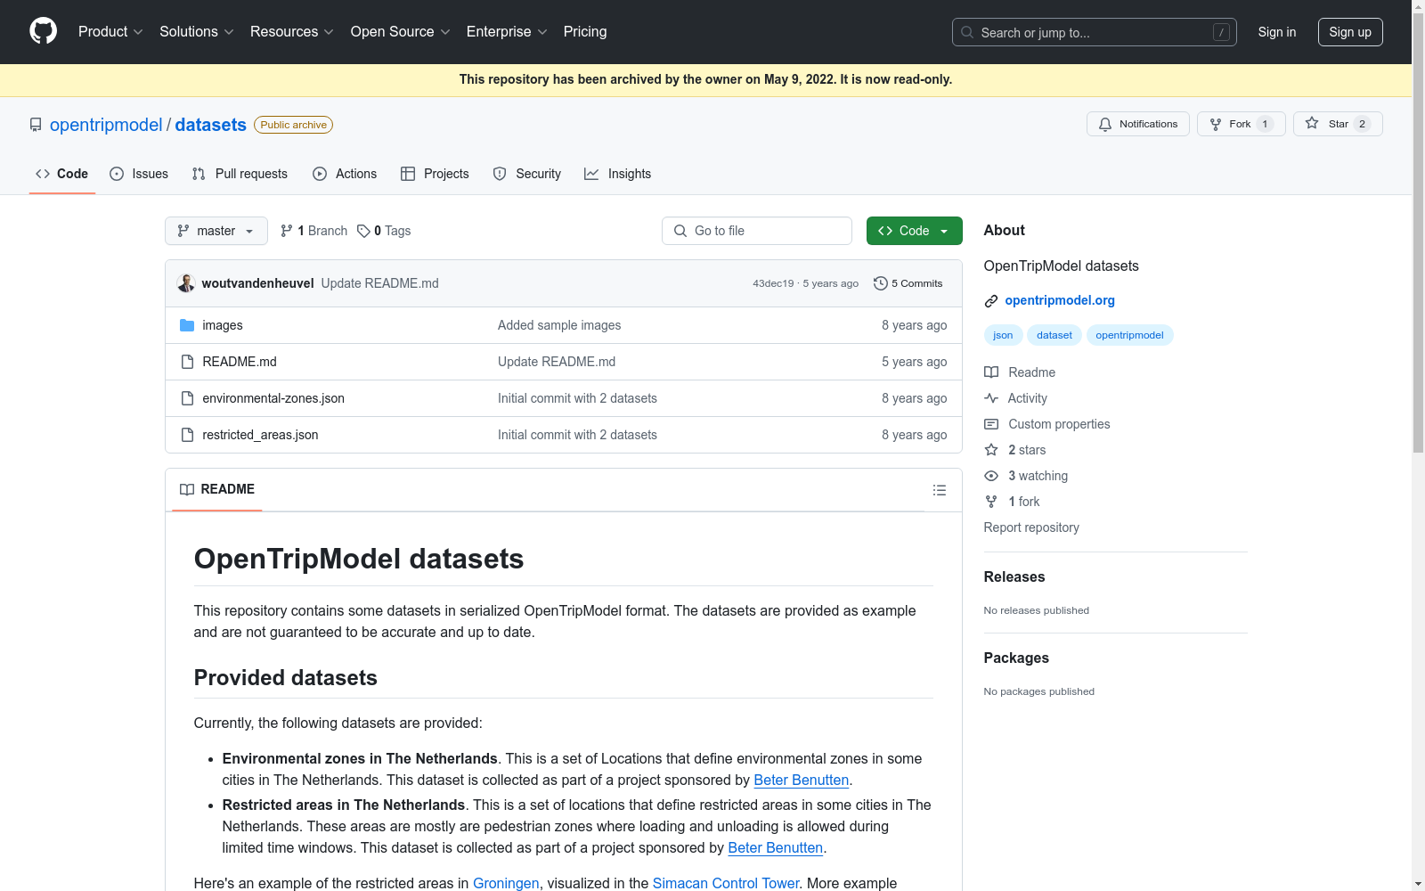Open the environmental-zones.json file

click(273, 398)
